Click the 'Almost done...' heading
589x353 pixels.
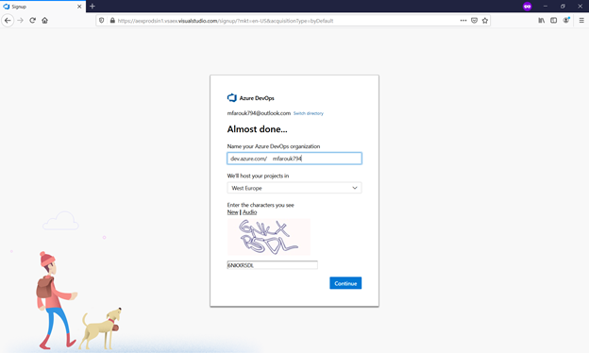pos(257,129)
